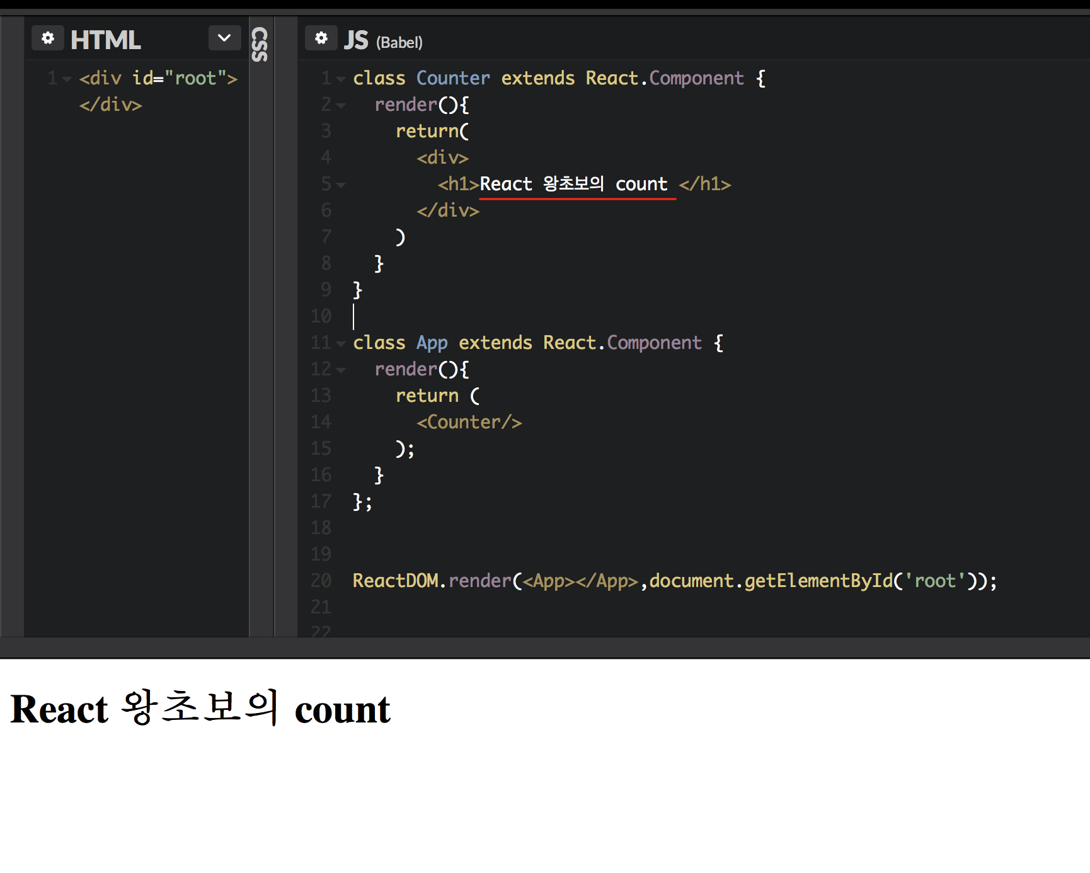This screenshot has width=1090, height=873.
Task: Switch to the collapsed CSS panel
Action: coord(260,44)
